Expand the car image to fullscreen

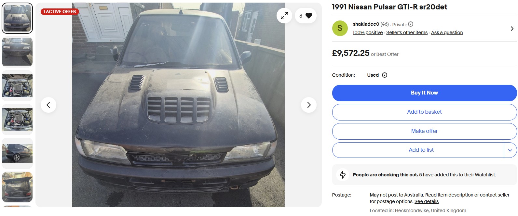click(x=284, y=16)
